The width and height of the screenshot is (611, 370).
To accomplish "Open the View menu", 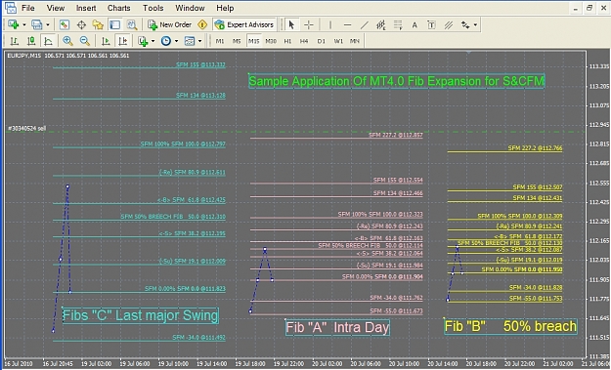I will (56, 8).
